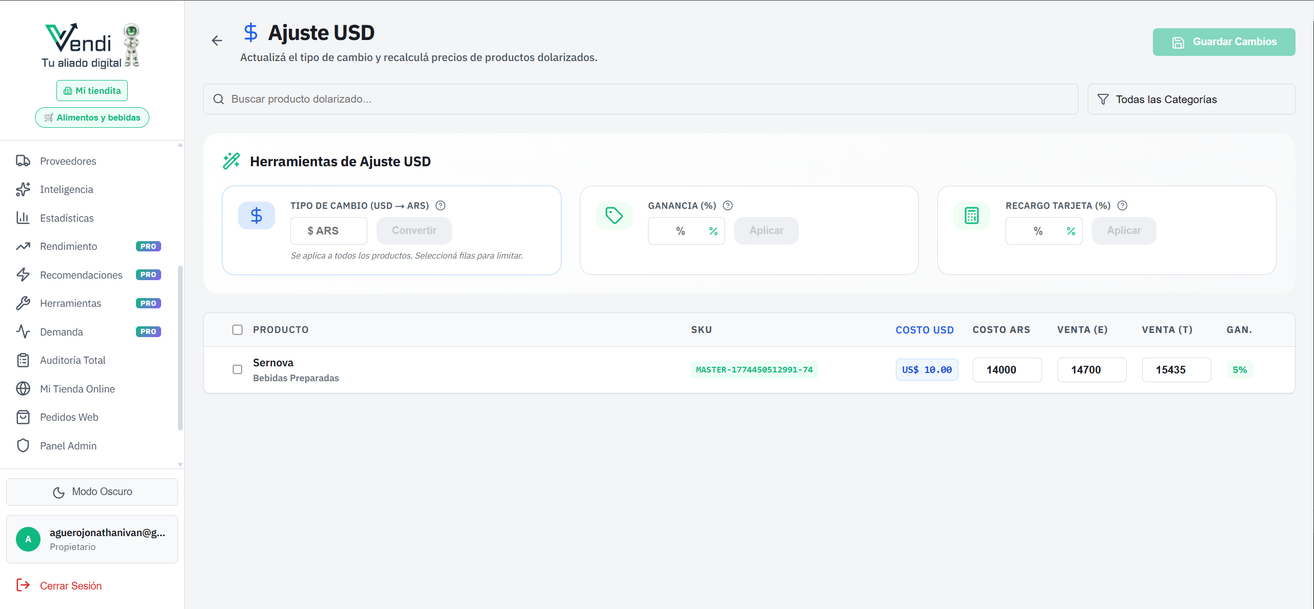The image size is (1314, 609).
Task: Open the Proveedores section in sidebar
Action: point(68,161)
